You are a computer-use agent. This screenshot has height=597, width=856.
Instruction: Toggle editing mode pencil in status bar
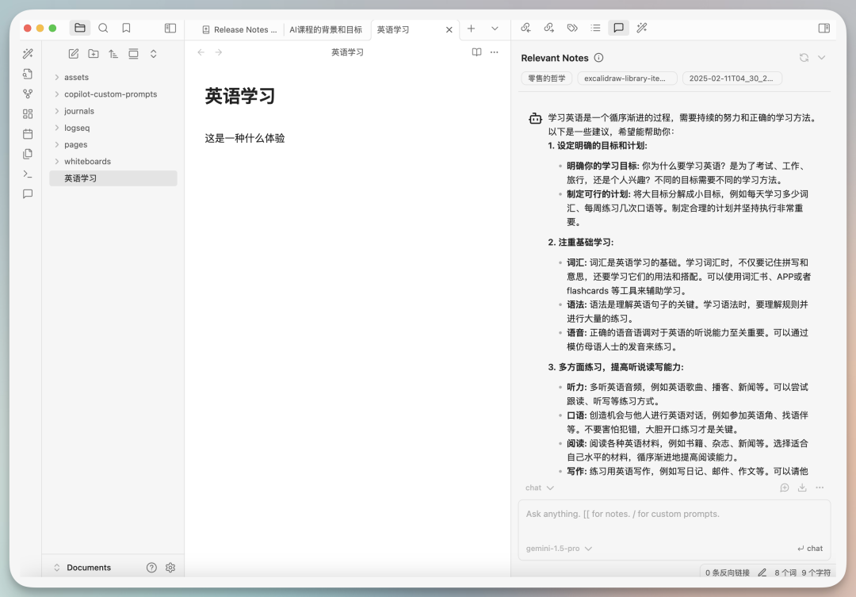point(762,572)
